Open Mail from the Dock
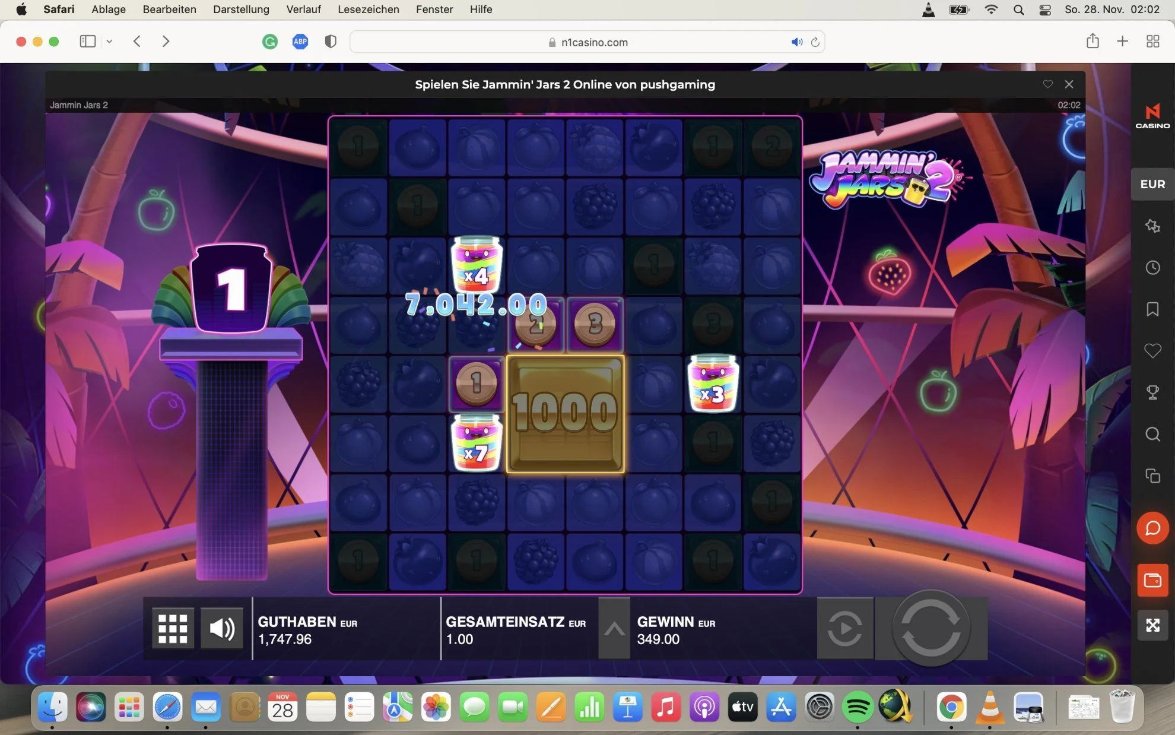Image resolution: width=1175 pixels, height=735 pixels. point(206,707)
